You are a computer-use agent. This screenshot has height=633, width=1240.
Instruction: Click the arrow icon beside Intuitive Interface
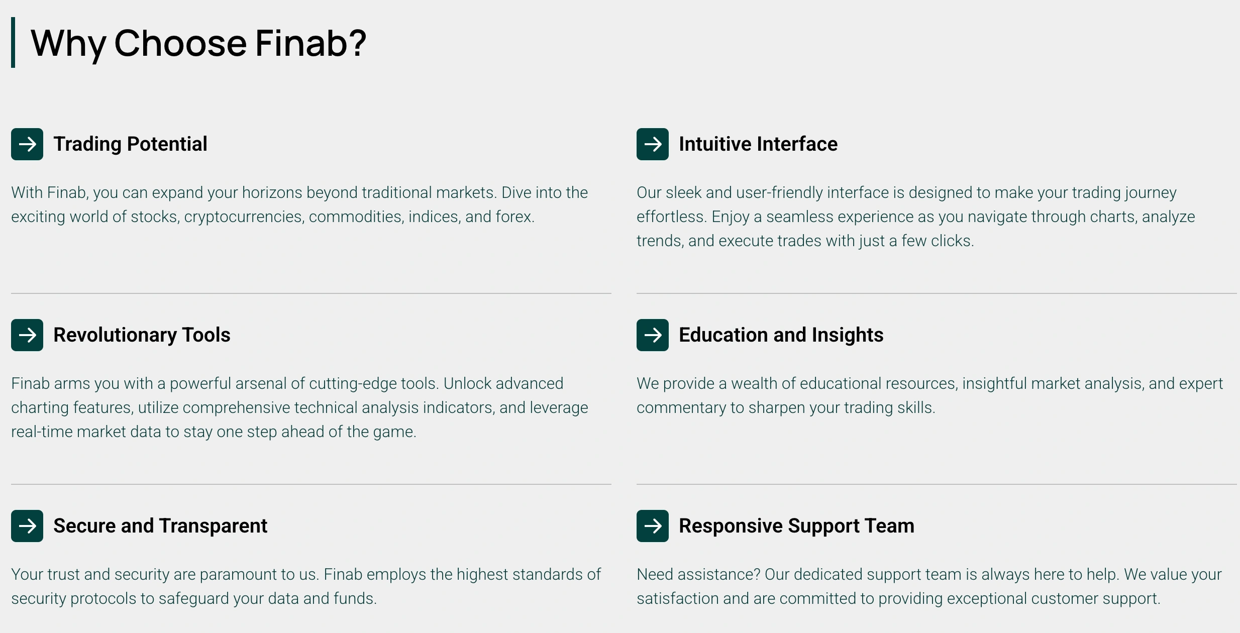pos(653,144)
